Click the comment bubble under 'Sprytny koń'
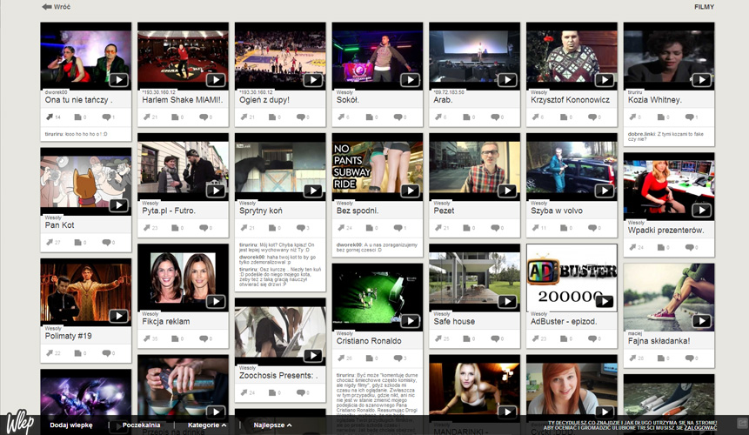749x435 pixels. [x=300, y=228]
